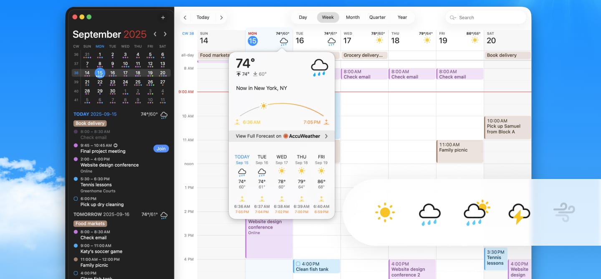Image resolution: width=601 pixels, height=279 pixels.
Task: Click rain cloud icon in weather strip
Action: (x=429, y=214)
